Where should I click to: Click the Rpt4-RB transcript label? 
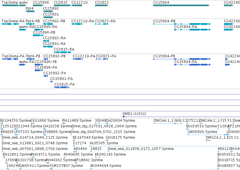click(33, 21)
